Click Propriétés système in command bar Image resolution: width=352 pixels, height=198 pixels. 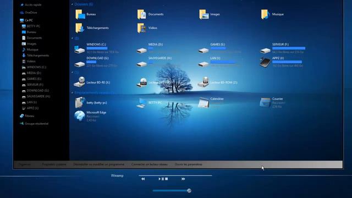coord(54,164)
